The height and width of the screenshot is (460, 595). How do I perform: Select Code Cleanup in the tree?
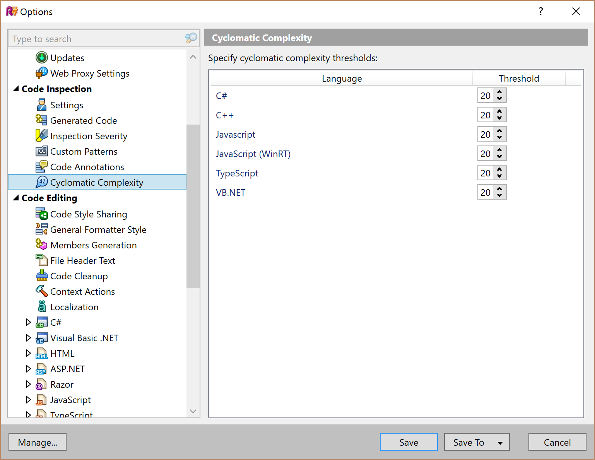(79, 276)
